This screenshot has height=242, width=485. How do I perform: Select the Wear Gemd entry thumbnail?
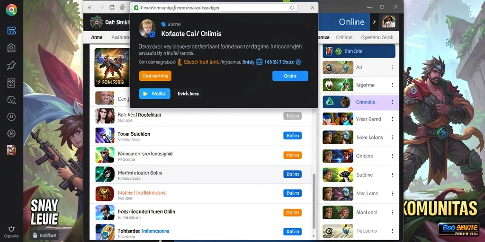[338, 119]
